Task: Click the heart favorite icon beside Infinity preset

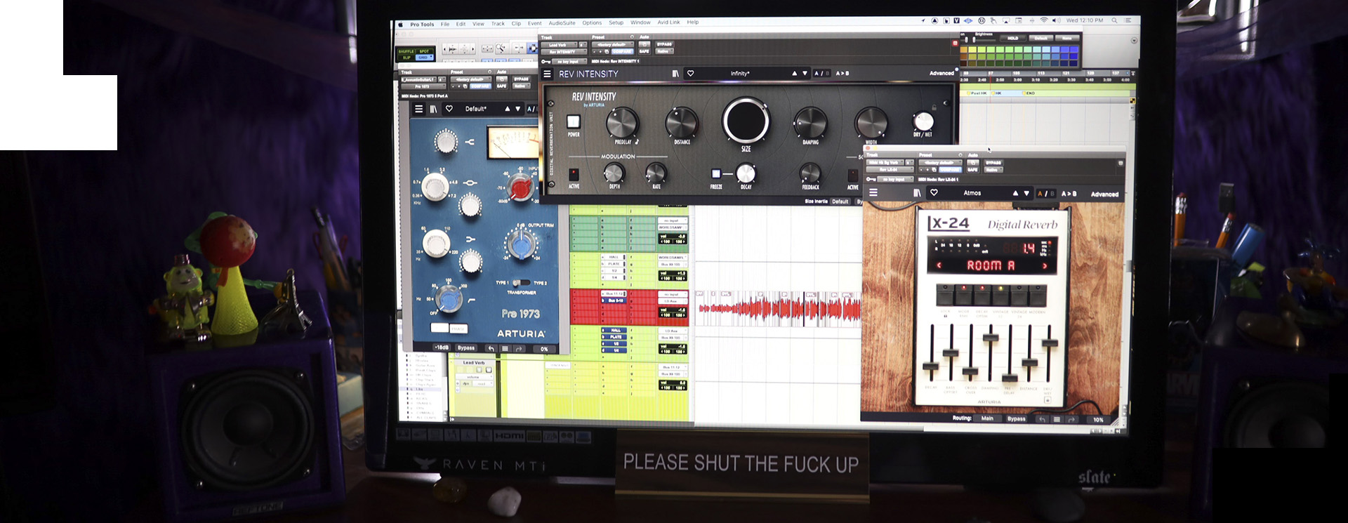Action: (690, 73)
